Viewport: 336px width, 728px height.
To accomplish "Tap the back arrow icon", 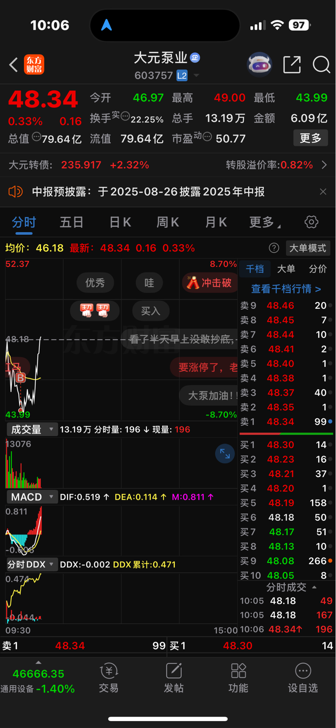I will pos(14,65).
